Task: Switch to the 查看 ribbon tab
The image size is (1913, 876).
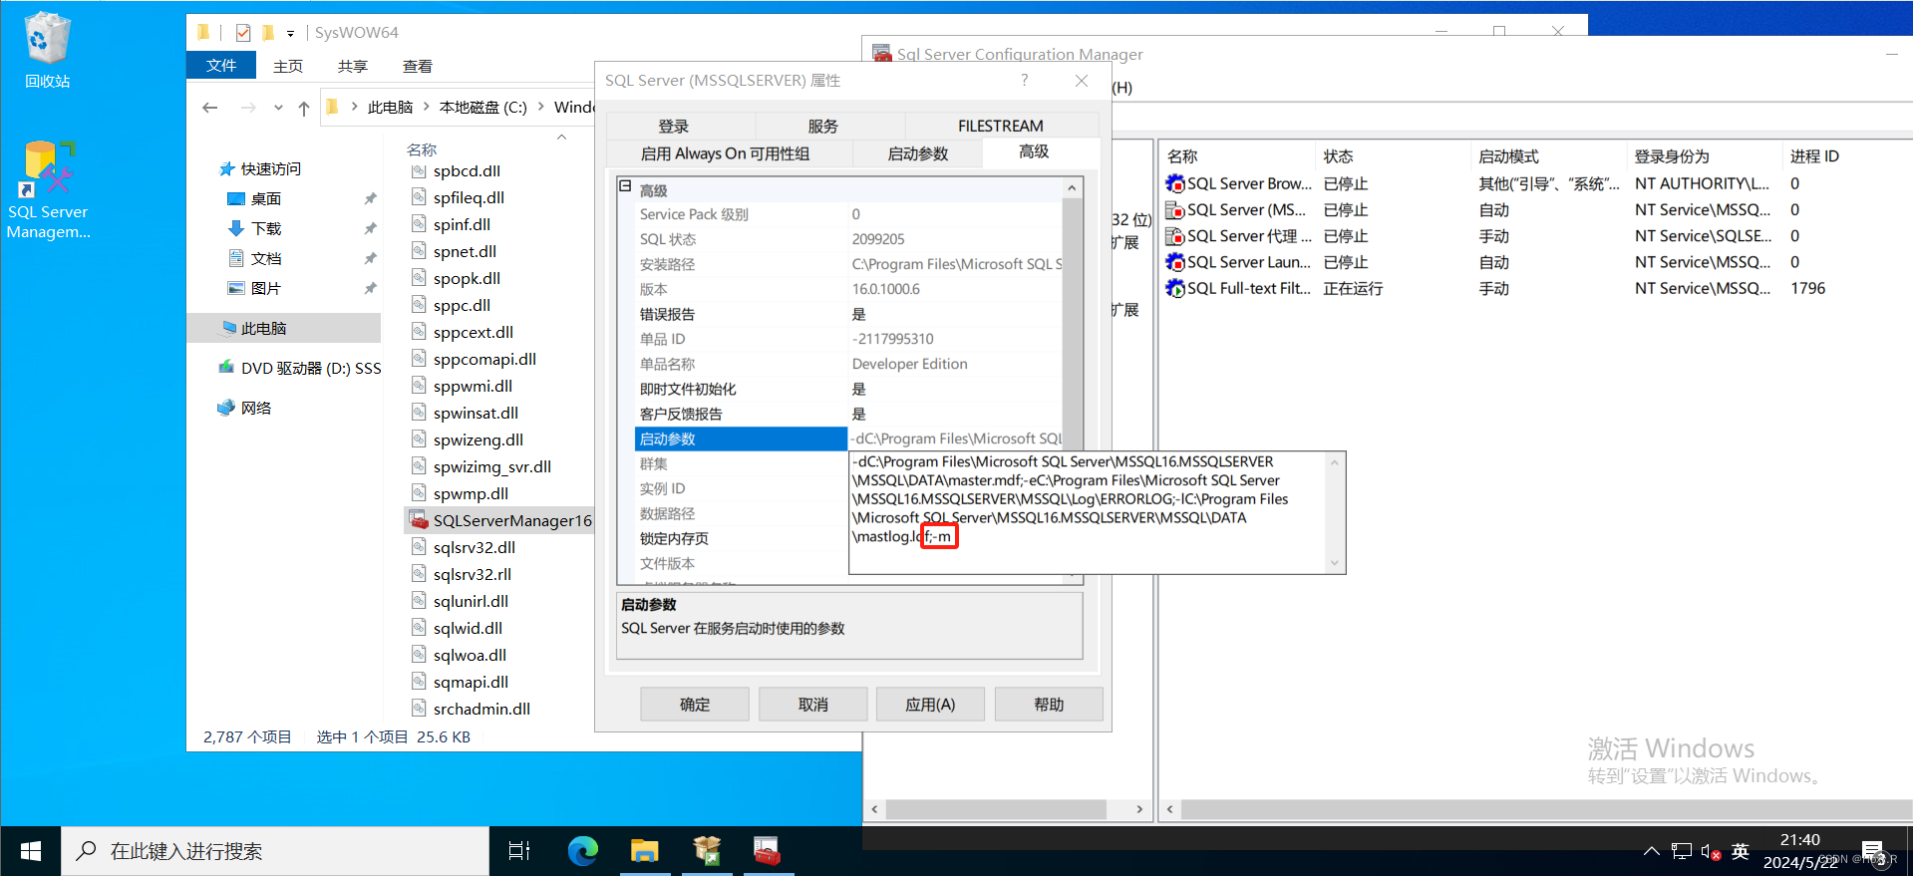Action: (418, 66)
